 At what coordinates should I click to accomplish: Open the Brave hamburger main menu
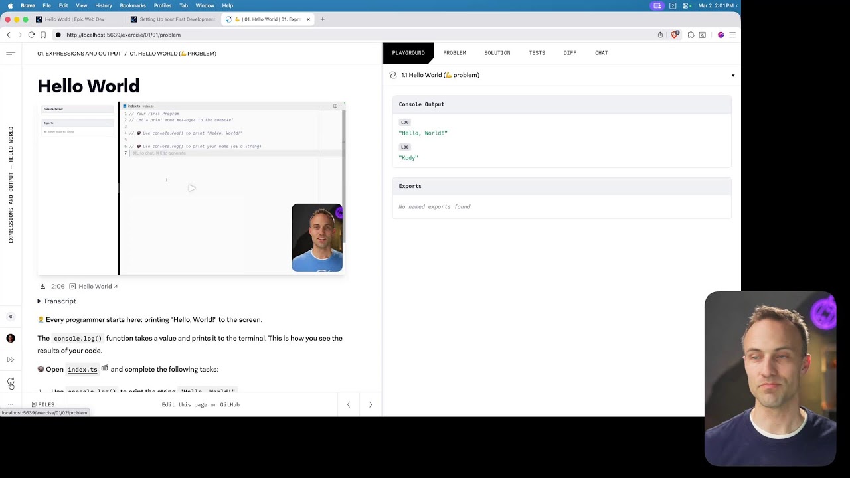click(x=732, y=35)
